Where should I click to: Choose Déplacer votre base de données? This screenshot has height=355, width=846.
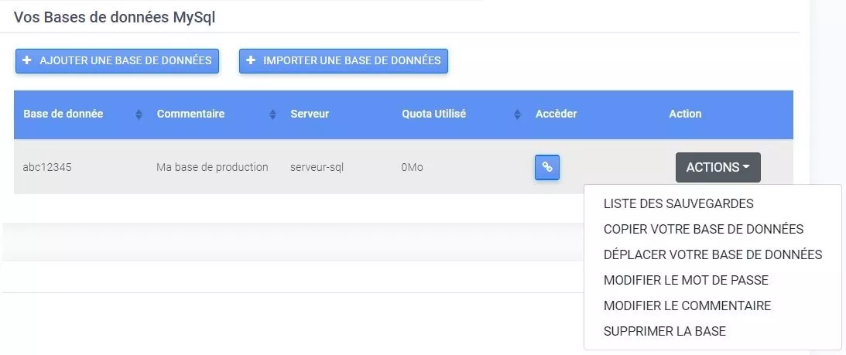713,254
